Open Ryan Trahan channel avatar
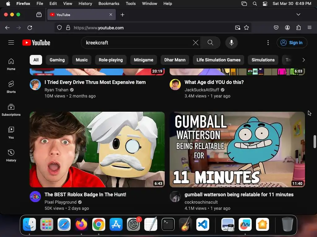Image resolution: width=317 pixels, height=237 pixels. pyautogui.click(x=35, y=85)
